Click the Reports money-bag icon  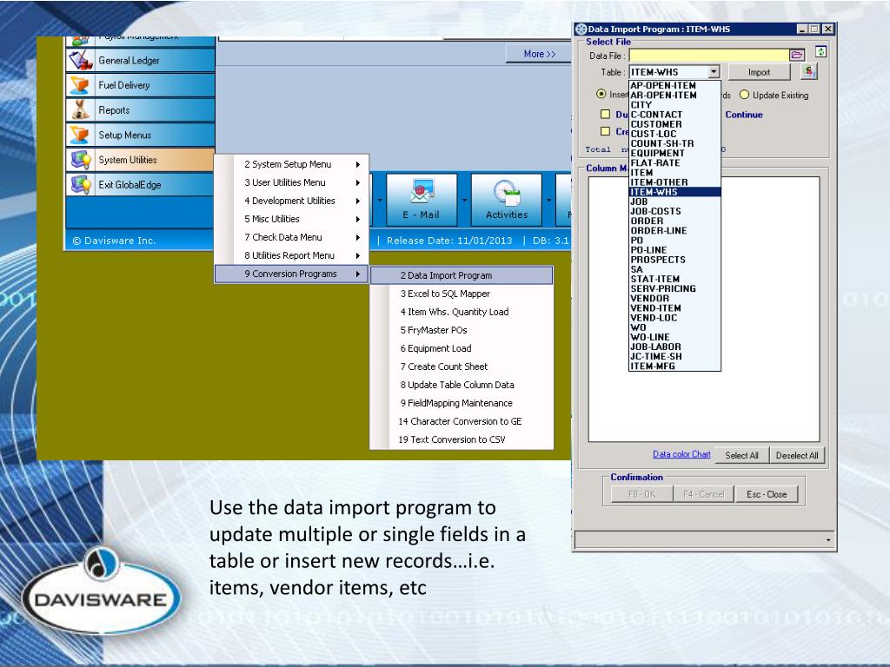(80, 110)
